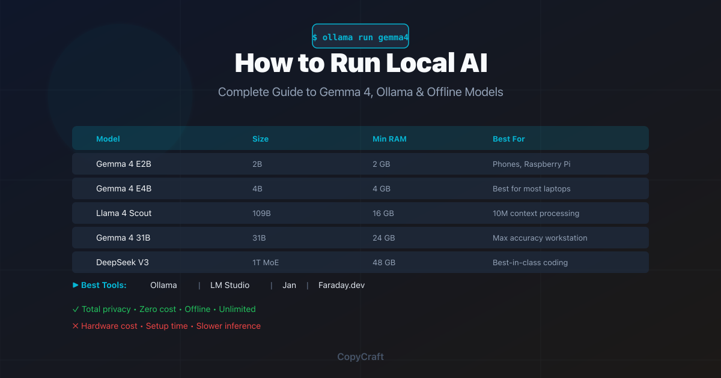Click the 'Total privacy' benefit text

click(x=106, y=309)
